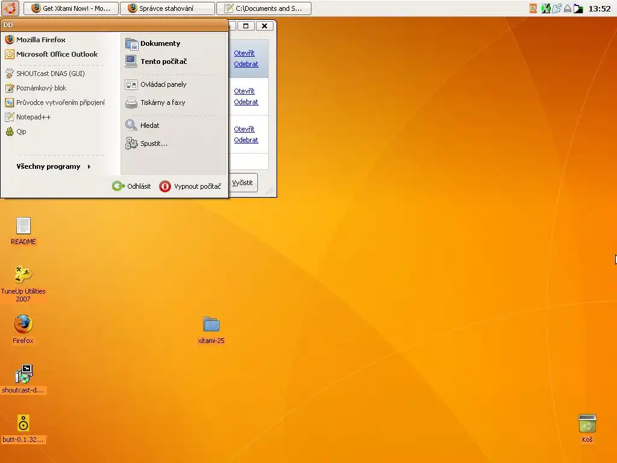
Task: Open Mozilla Firefox from the start menu
Action: tap(36, 40)
